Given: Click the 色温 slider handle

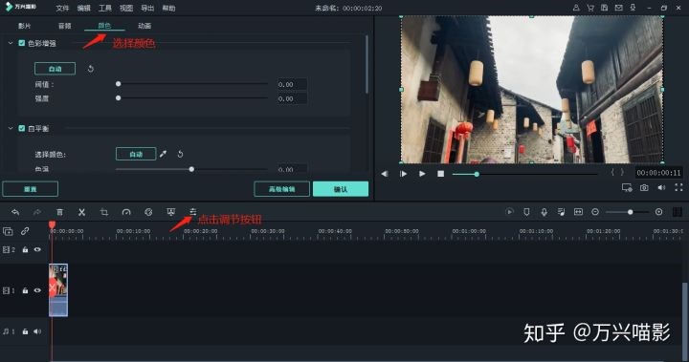Looking at the screenshot, I should [x=191, y=169].
